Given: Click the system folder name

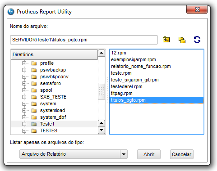Looking at the screenshot, I should [48, 104].
